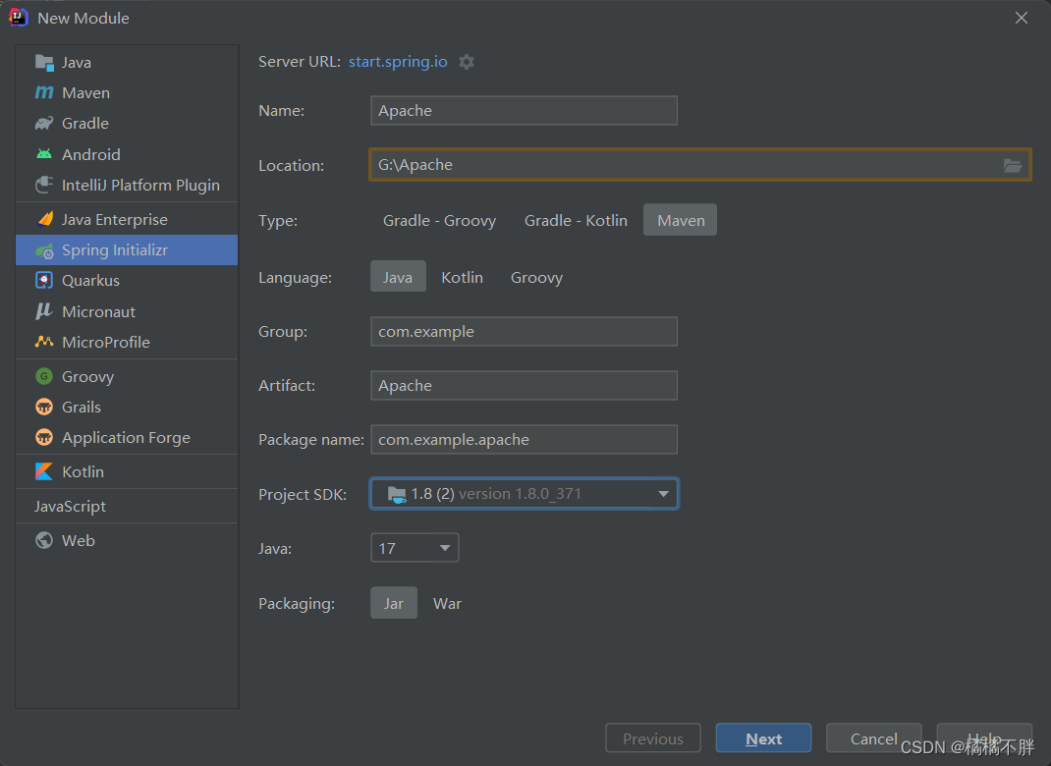Click the Grails icon
Image resolution: width=1051 pixels, height=766 pixels.
click(x=44, y=407)
